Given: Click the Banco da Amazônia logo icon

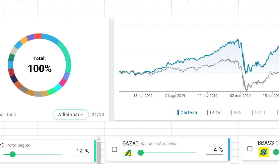Looking at the screenshot, I should click(128, 153).
